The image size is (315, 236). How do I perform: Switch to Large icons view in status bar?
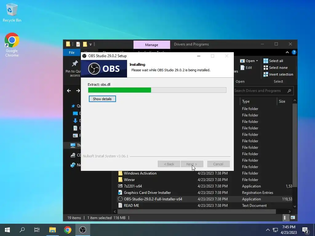293,218
